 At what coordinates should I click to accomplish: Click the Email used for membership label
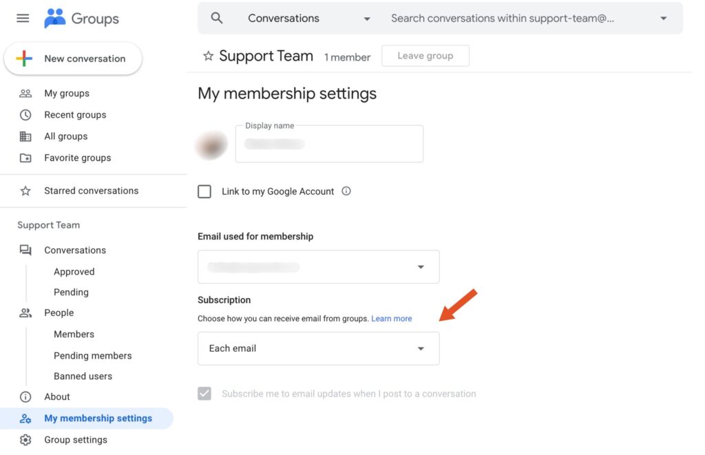[x=255, y=237]
